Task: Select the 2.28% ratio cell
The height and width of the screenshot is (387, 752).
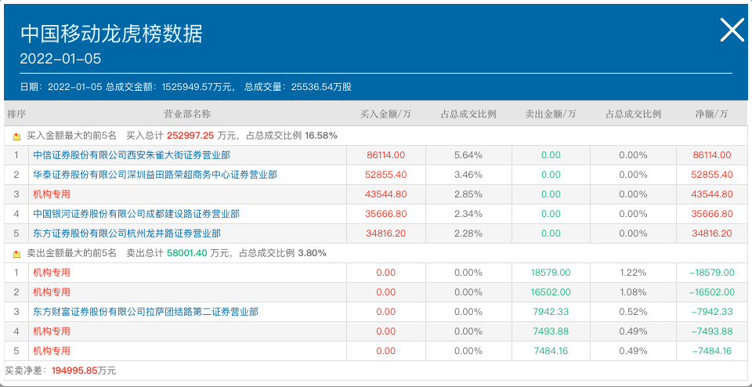Action: [x=468, y=233]
